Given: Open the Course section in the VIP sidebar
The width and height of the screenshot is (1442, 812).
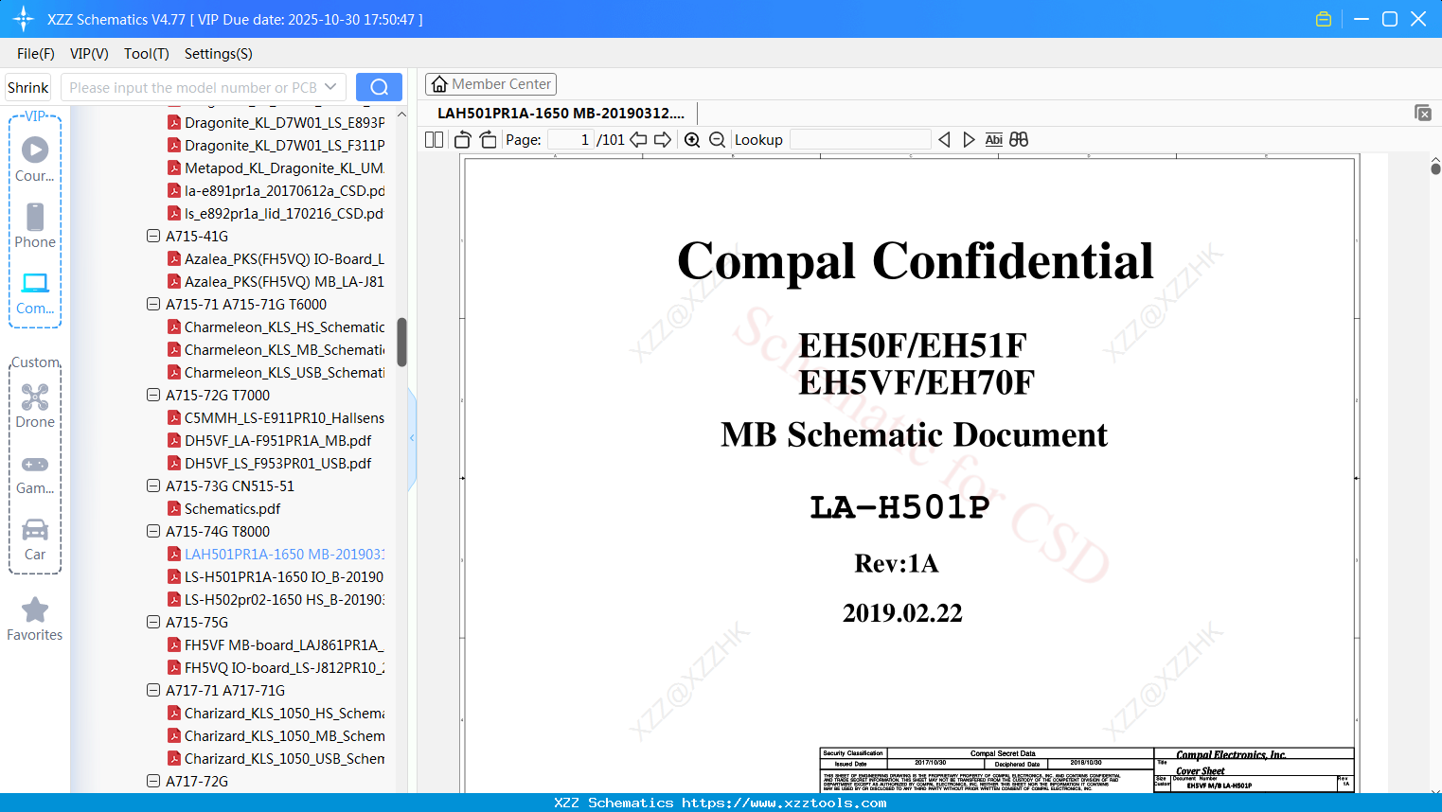Looking at the screenshot, I should coord(35,160).
